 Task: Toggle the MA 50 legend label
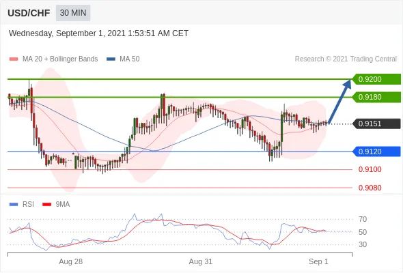130,59
